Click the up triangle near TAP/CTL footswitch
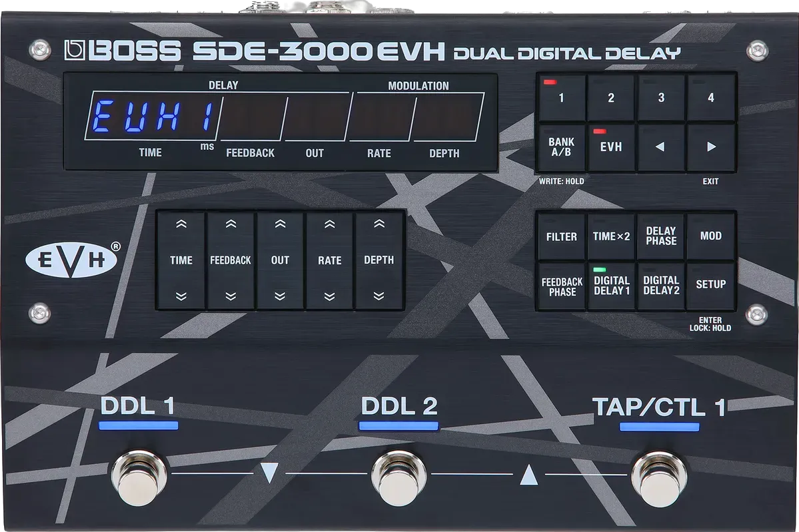 (x=528, y=474)
